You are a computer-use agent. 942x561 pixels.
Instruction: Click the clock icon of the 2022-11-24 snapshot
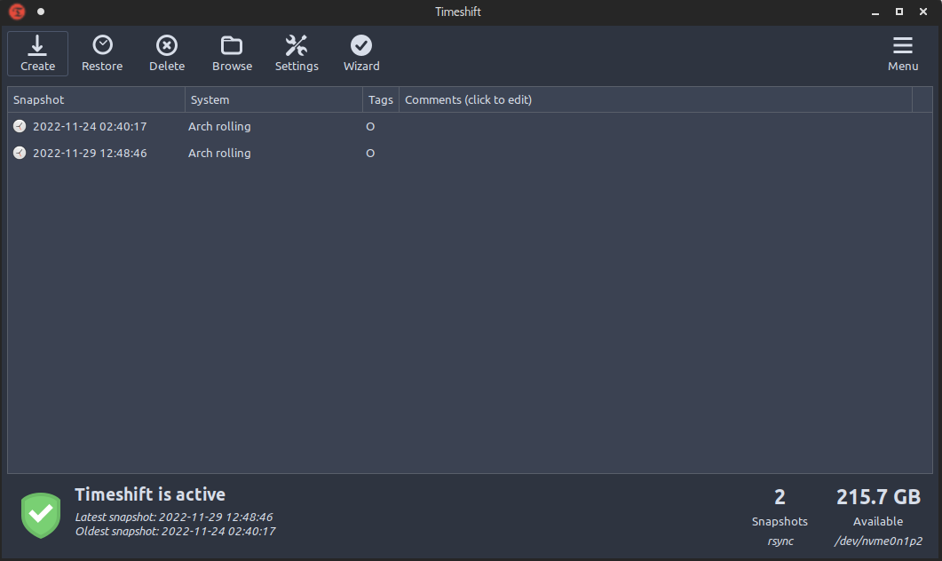pyautogui.click(x=20, y=126)
